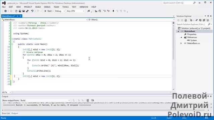Click the Visual Studio logo icon
Viewport: 214px width, 120px height.
point(4,3)
